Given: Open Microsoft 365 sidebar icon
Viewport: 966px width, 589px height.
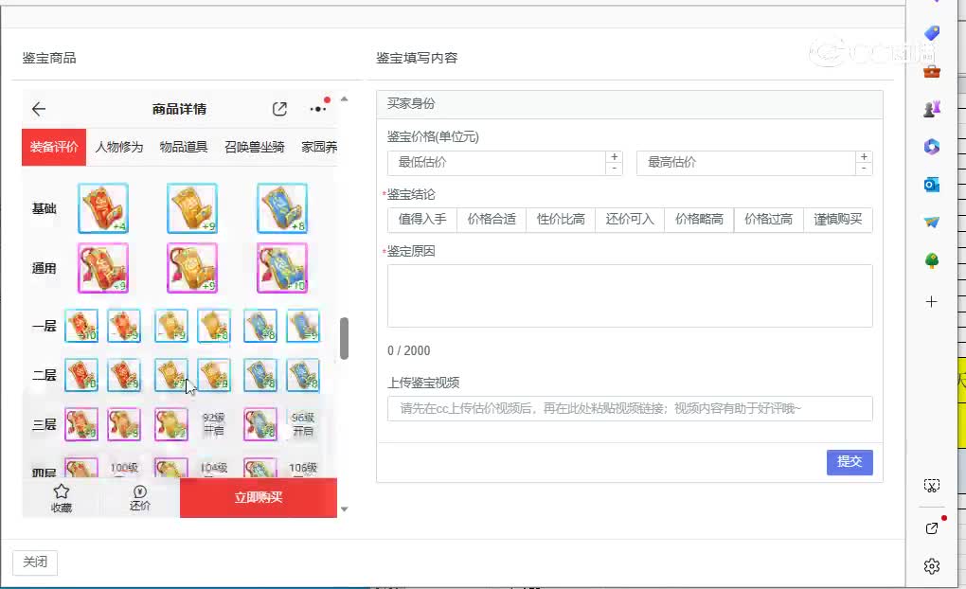Looking at the screenshot, I should tap(932, 147).
